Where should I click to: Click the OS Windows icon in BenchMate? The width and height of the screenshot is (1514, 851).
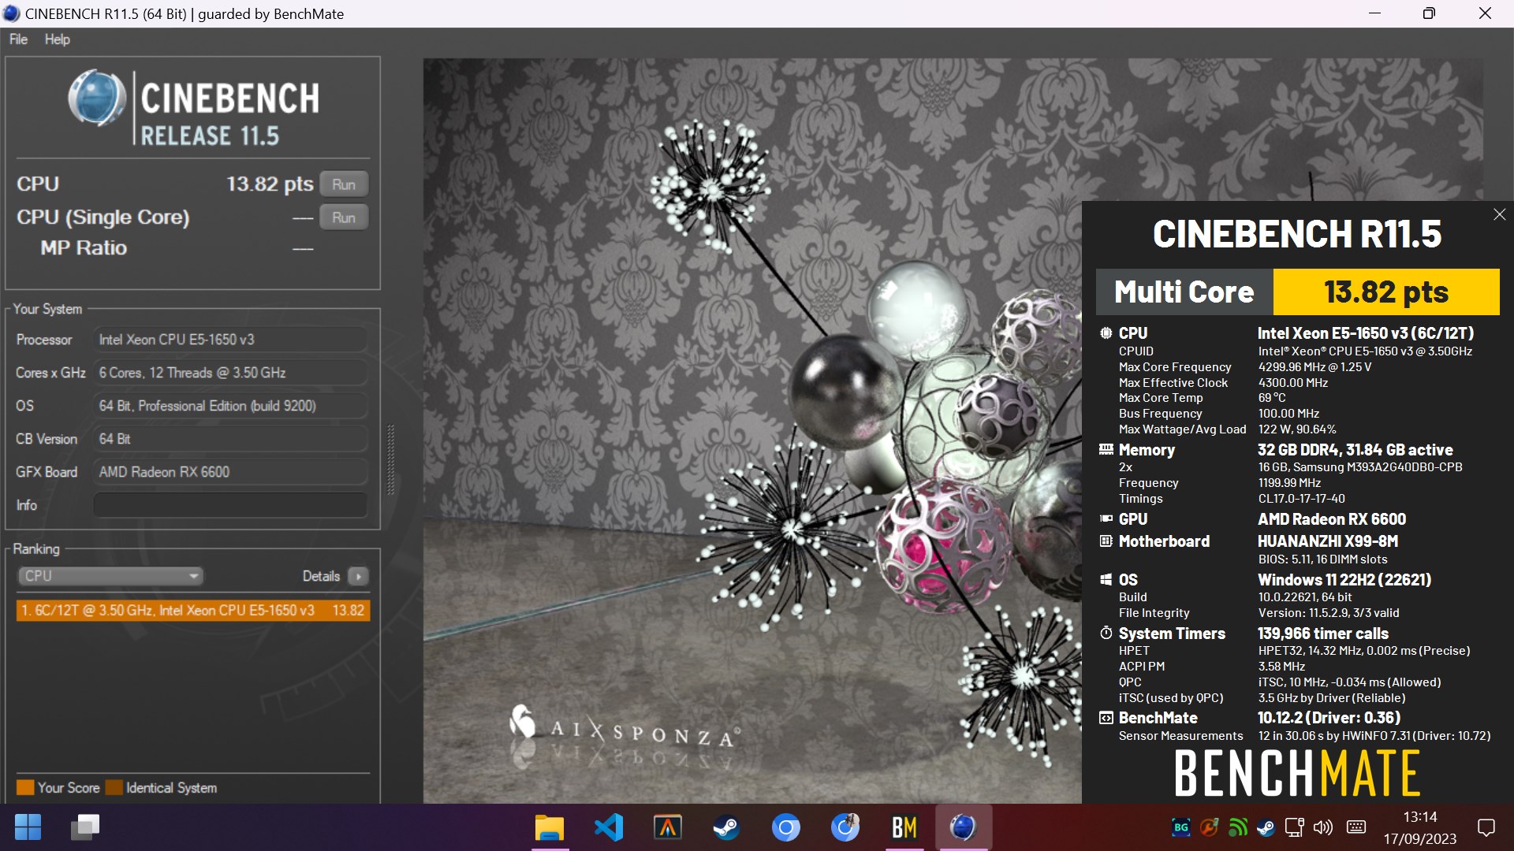click(x=1106, y=580)
